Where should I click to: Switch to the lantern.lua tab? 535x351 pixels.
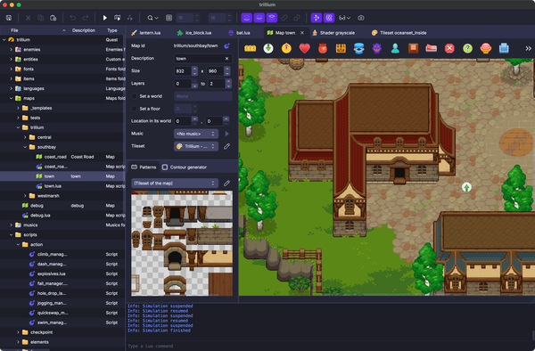(x=146, y=33)
